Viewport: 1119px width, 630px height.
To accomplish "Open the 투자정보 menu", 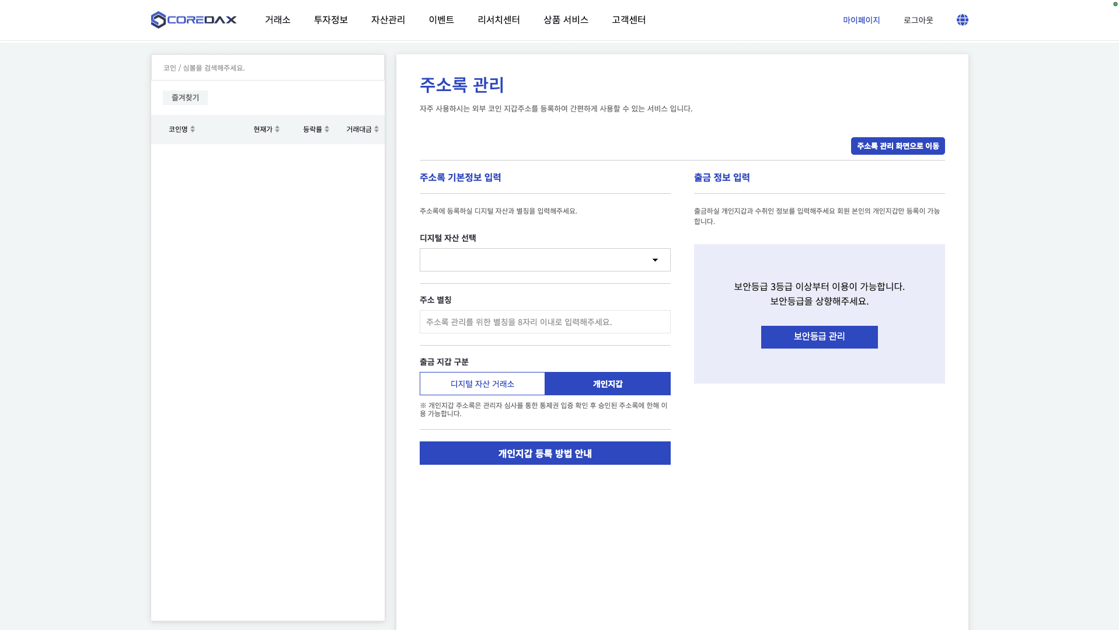I will click(x=330, y=20).
